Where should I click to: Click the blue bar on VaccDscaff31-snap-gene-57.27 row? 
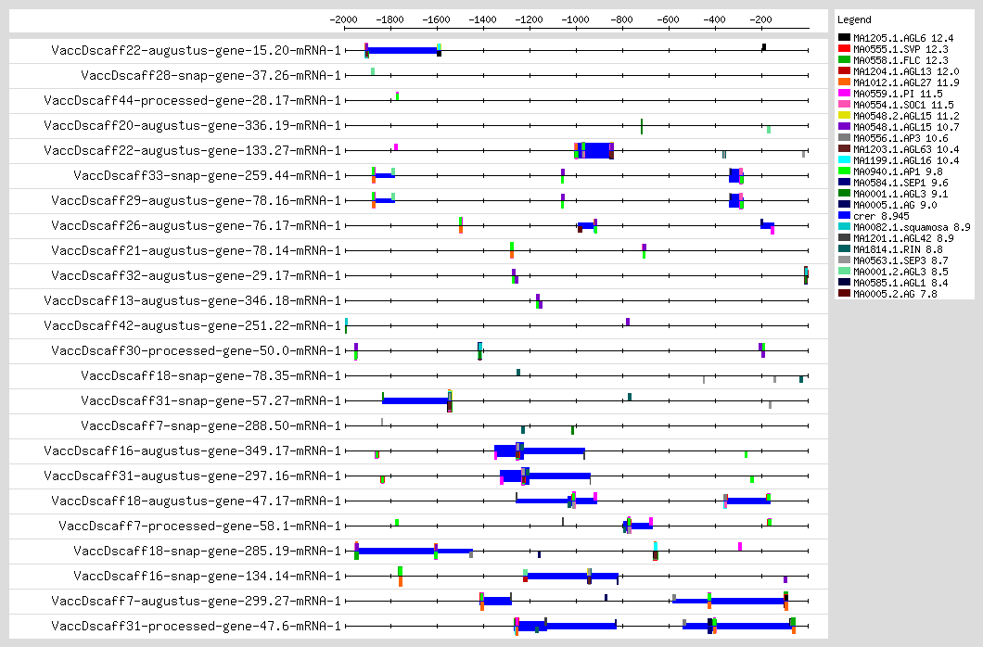[415, 400]
